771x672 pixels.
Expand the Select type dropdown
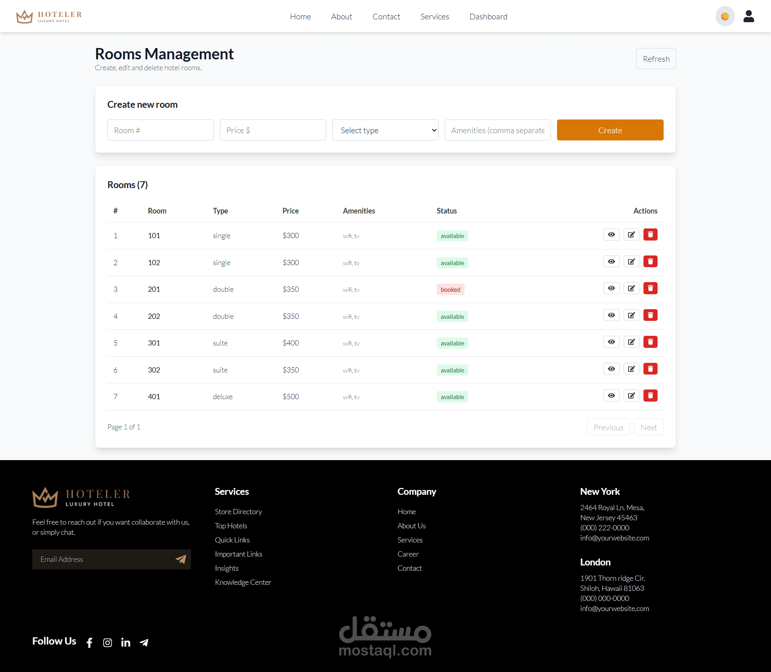coord(385,130)
